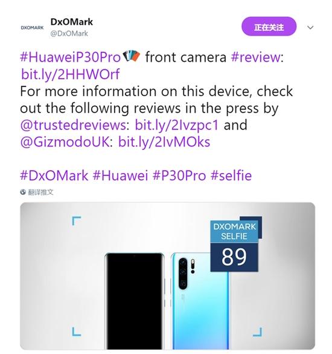Click the phone emoji after #HuaweiP30Pro
The image size is (332, 354).
(x=132, y=56)
